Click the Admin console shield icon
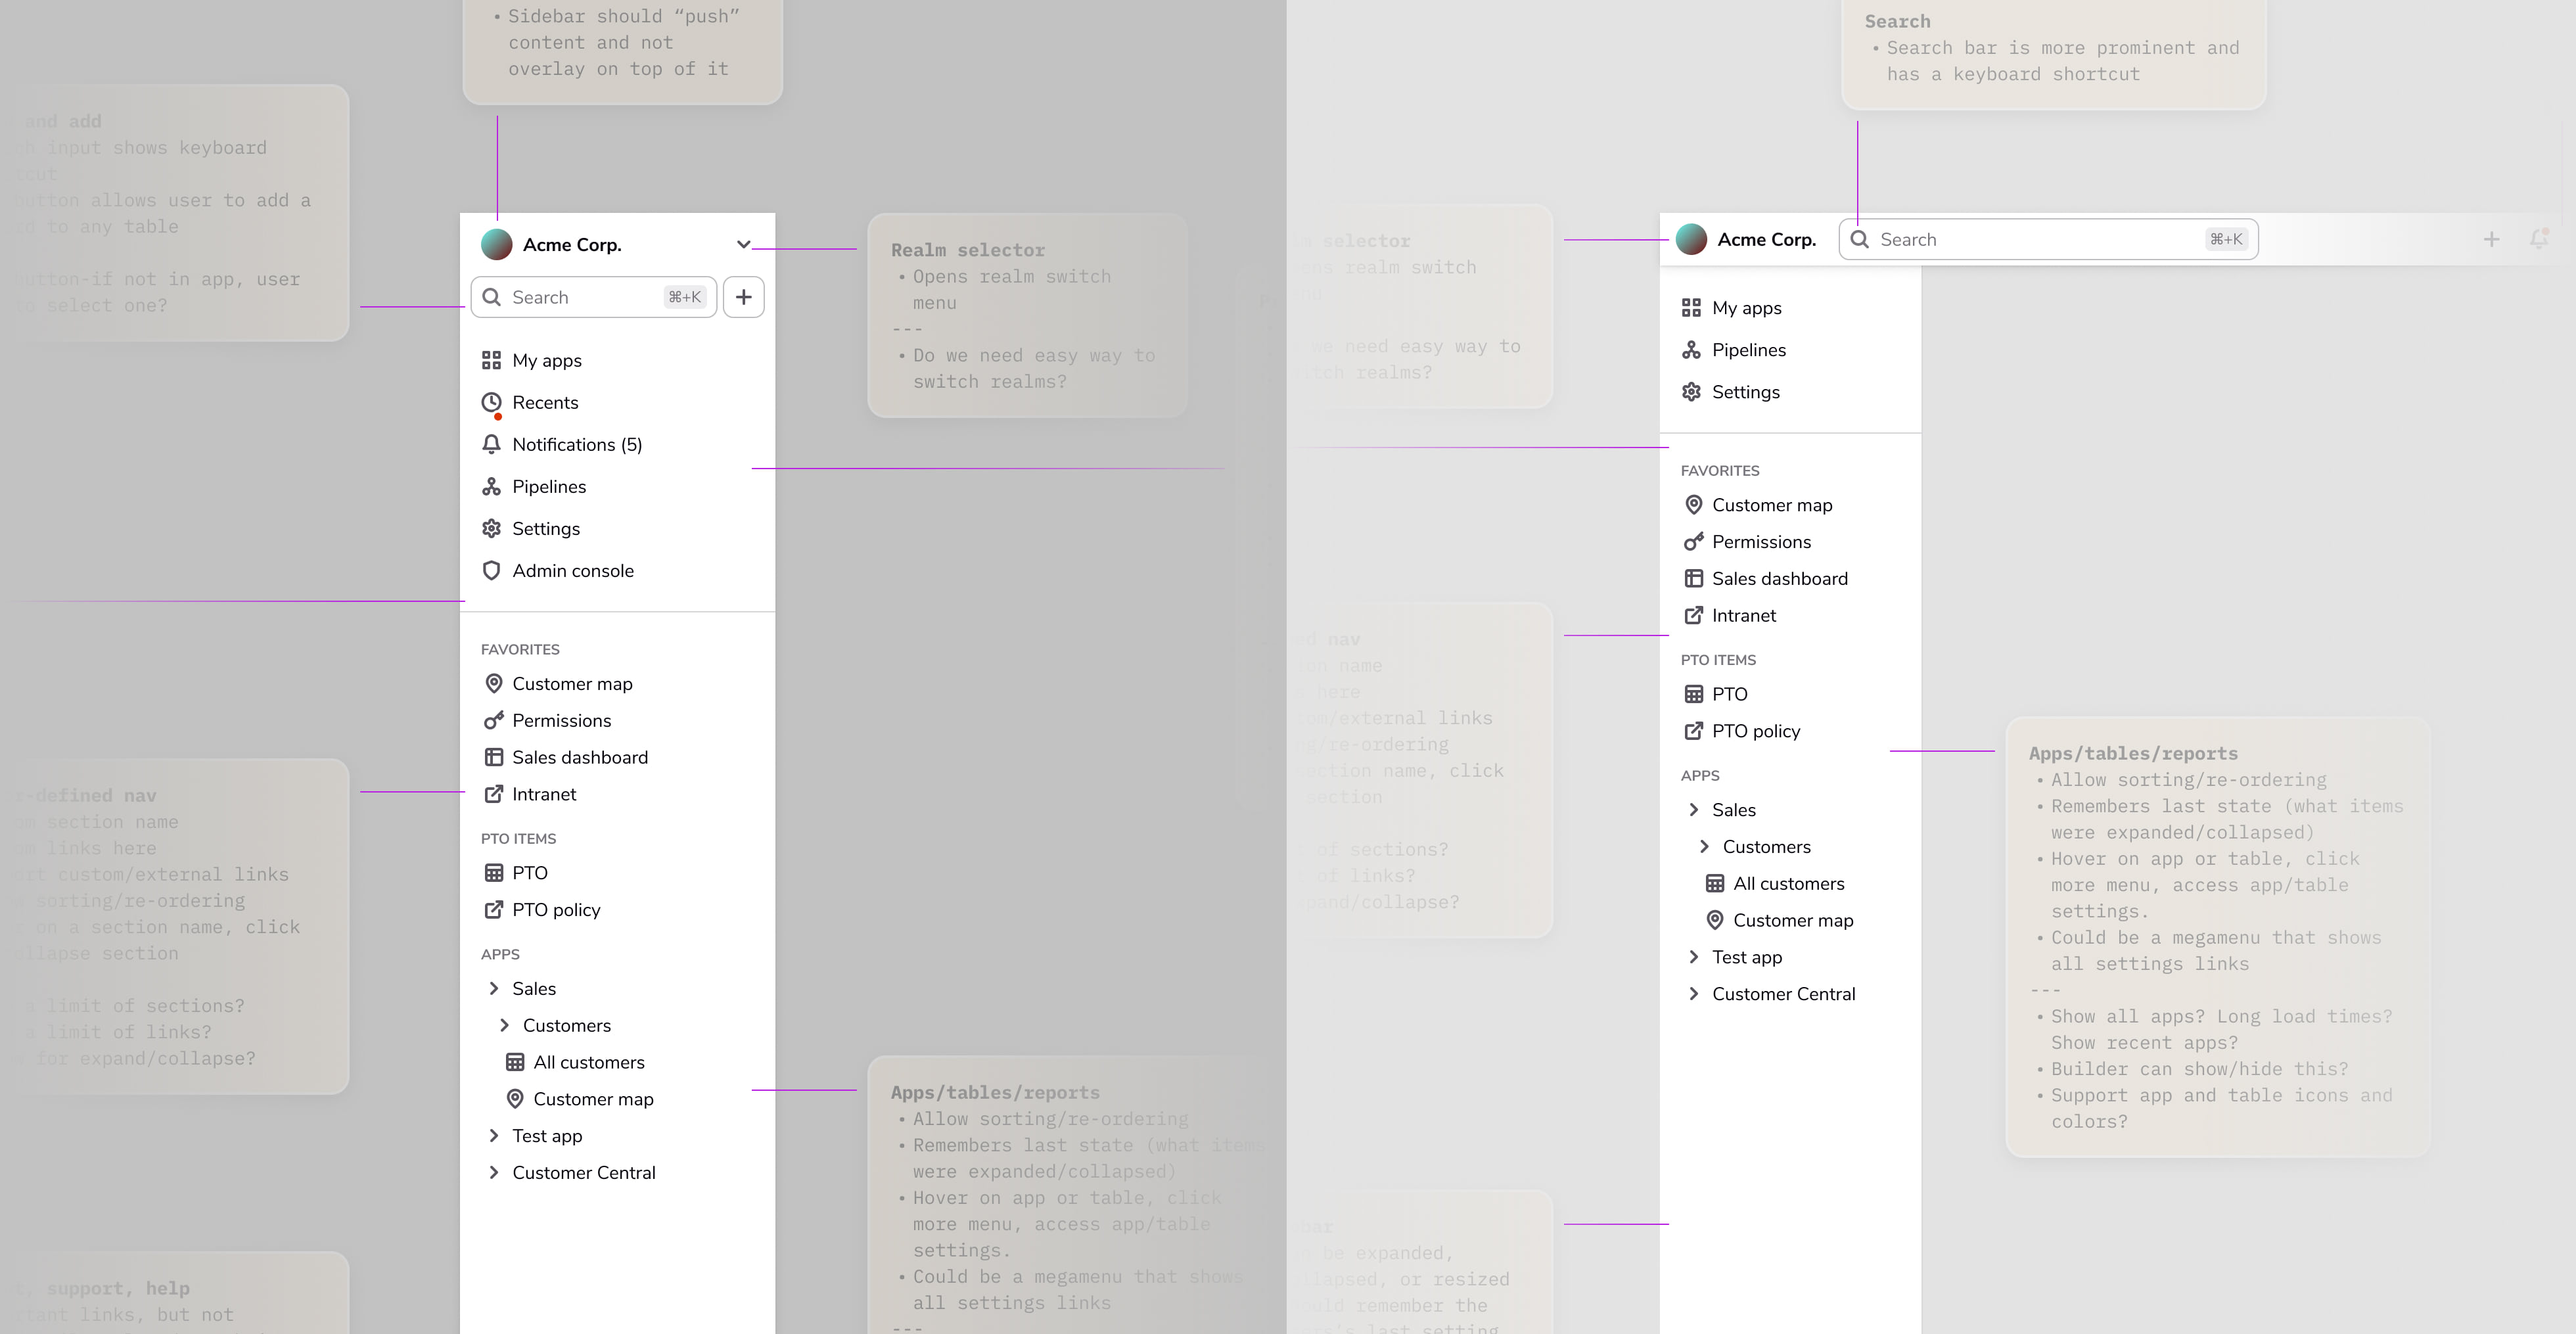2576x1334 pixels. [491, 570]
